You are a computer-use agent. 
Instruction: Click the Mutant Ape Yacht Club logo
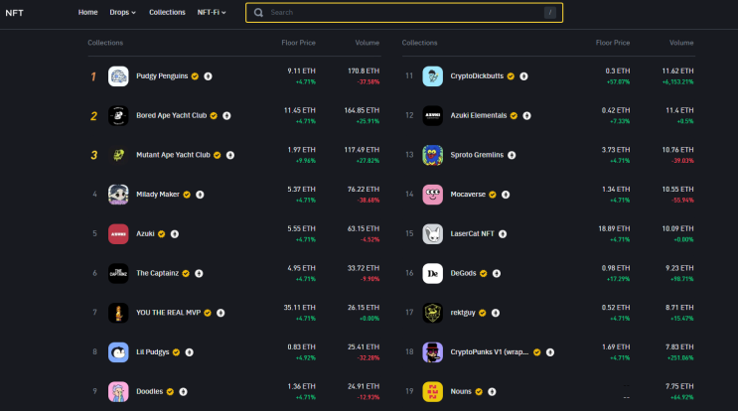[x=118, y=155]
